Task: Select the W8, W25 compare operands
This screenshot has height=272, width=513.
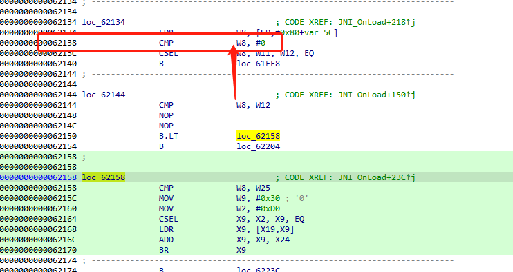Action: point(253,188)
